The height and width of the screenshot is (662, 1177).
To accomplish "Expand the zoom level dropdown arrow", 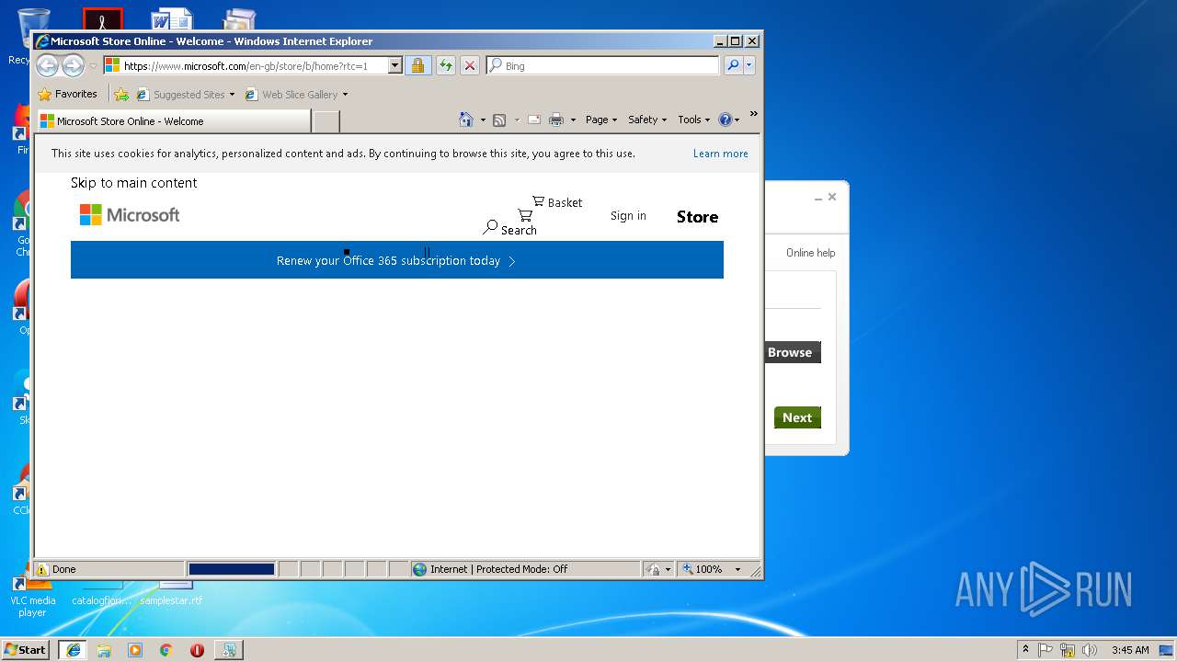I will point(737,569).
